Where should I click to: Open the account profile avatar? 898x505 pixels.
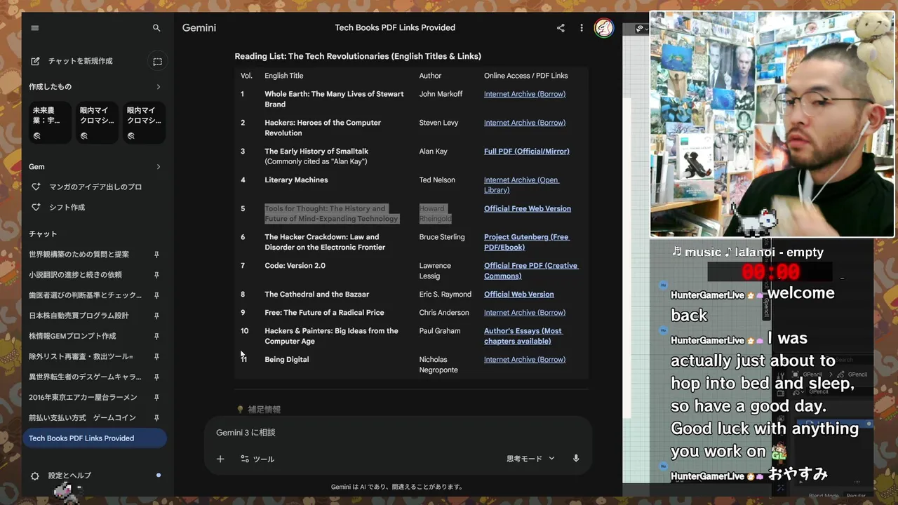[604, 28]
